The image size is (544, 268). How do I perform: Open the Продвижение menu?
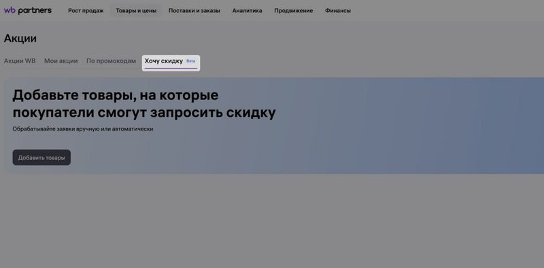(294, 11)
